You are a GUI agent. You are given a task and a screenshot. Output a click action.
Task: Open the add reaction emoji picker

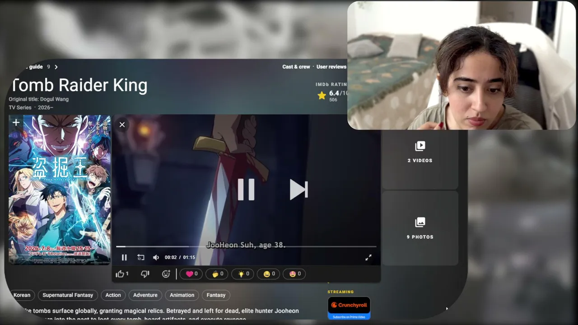coord(166,274)
